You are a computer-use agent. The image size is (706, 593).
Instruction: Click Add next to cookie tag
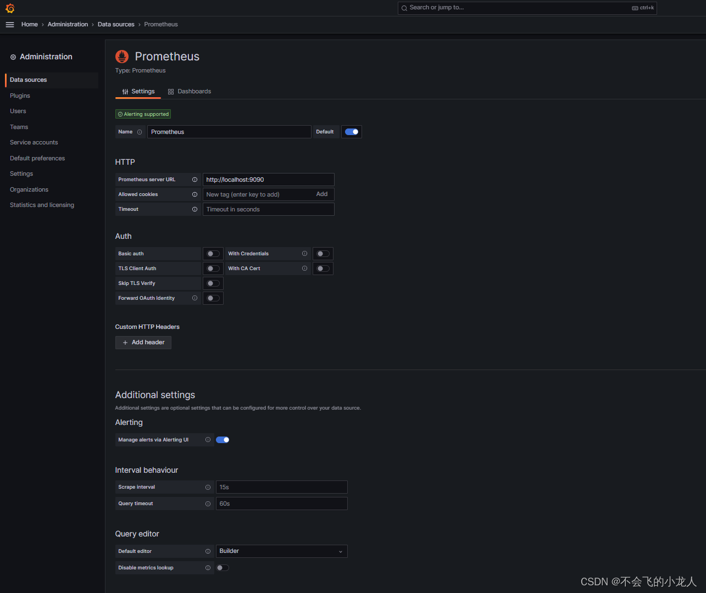(322, 194)
